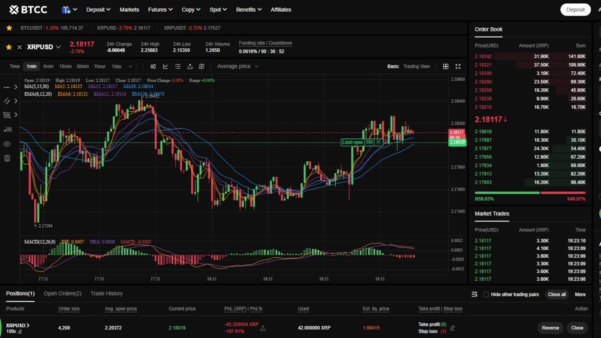Open the Deposit menu dropdown
The image size is (601, 338).
coord(98,9)
